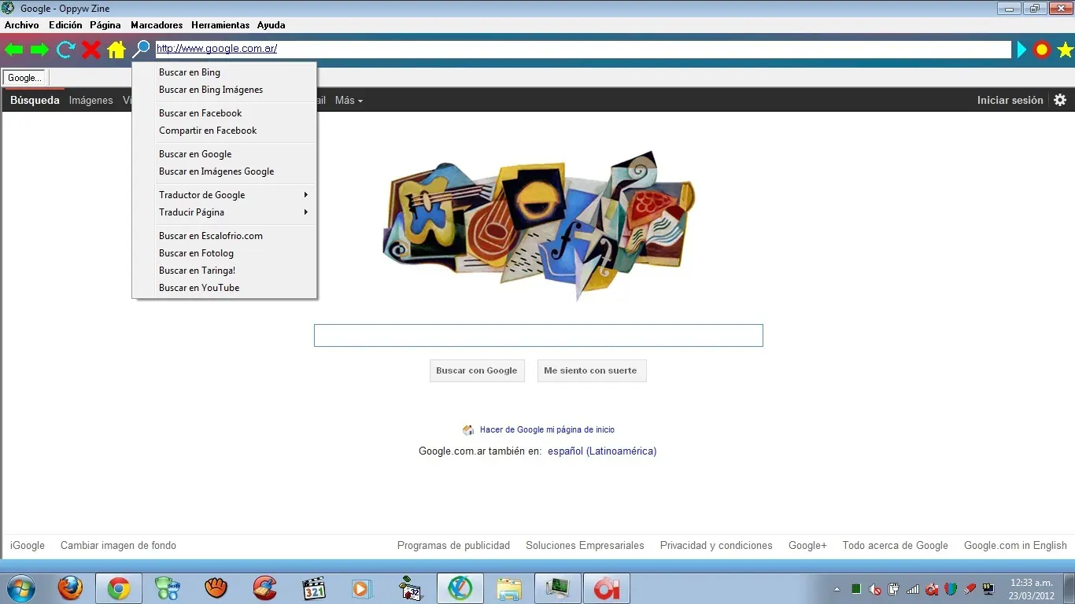Choose Buscar en Bing Imágenes

point(224,90)
